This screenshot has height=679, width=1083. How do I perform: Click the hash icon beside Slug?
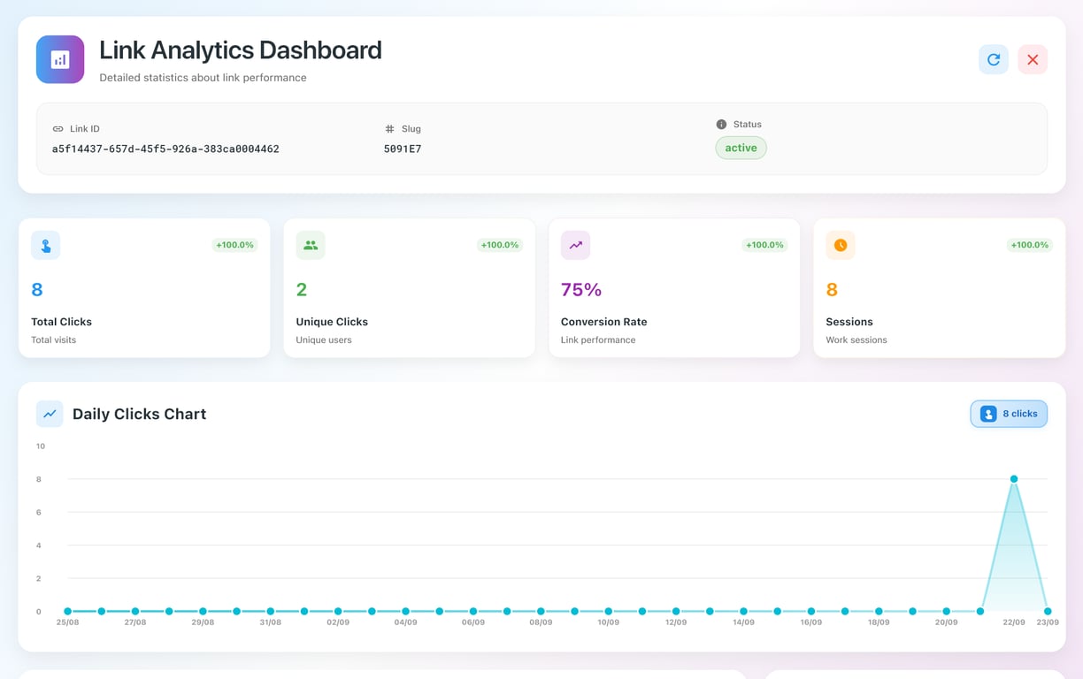(389, 129)
